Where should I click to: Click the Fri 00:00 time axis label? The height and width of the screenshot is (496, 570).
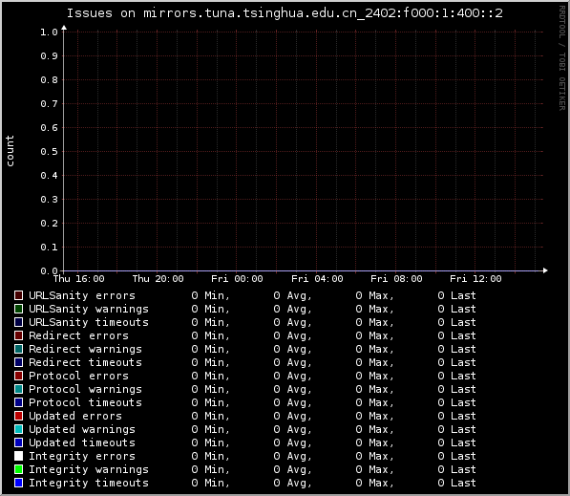point(237,279)
